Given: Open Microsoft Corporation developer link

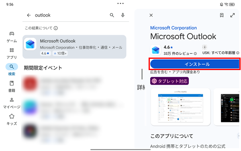Looking at the screenshot, I should pos(174,28).
